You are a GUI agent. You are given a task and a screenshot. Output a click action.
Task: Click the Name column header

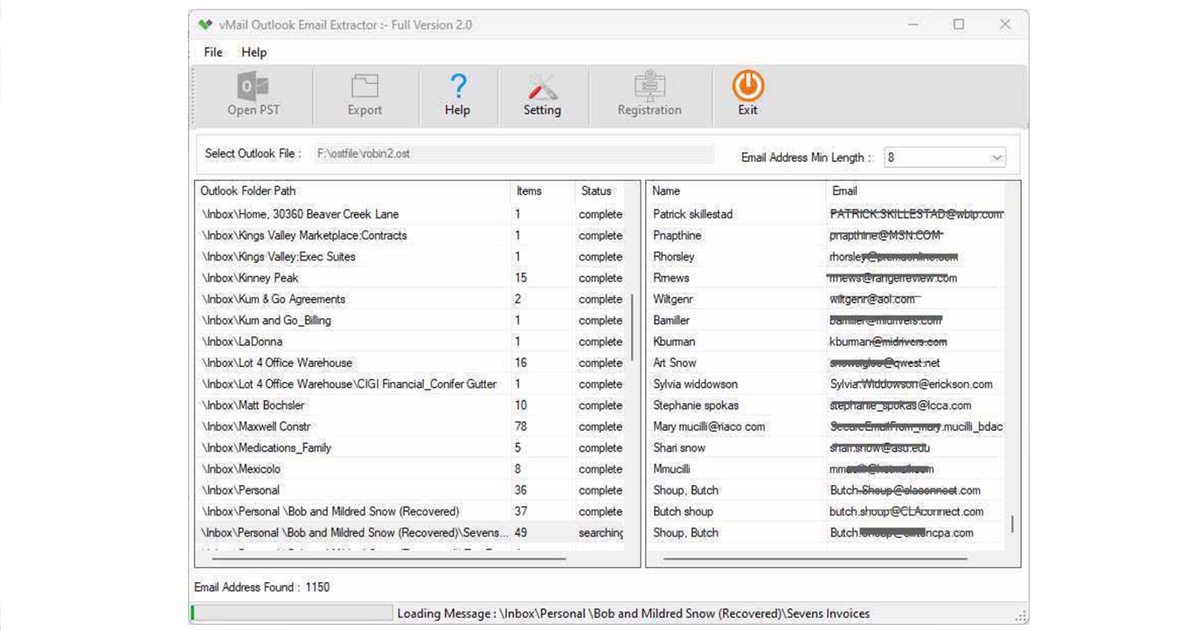pyautogui.click(x=736, y=190)
